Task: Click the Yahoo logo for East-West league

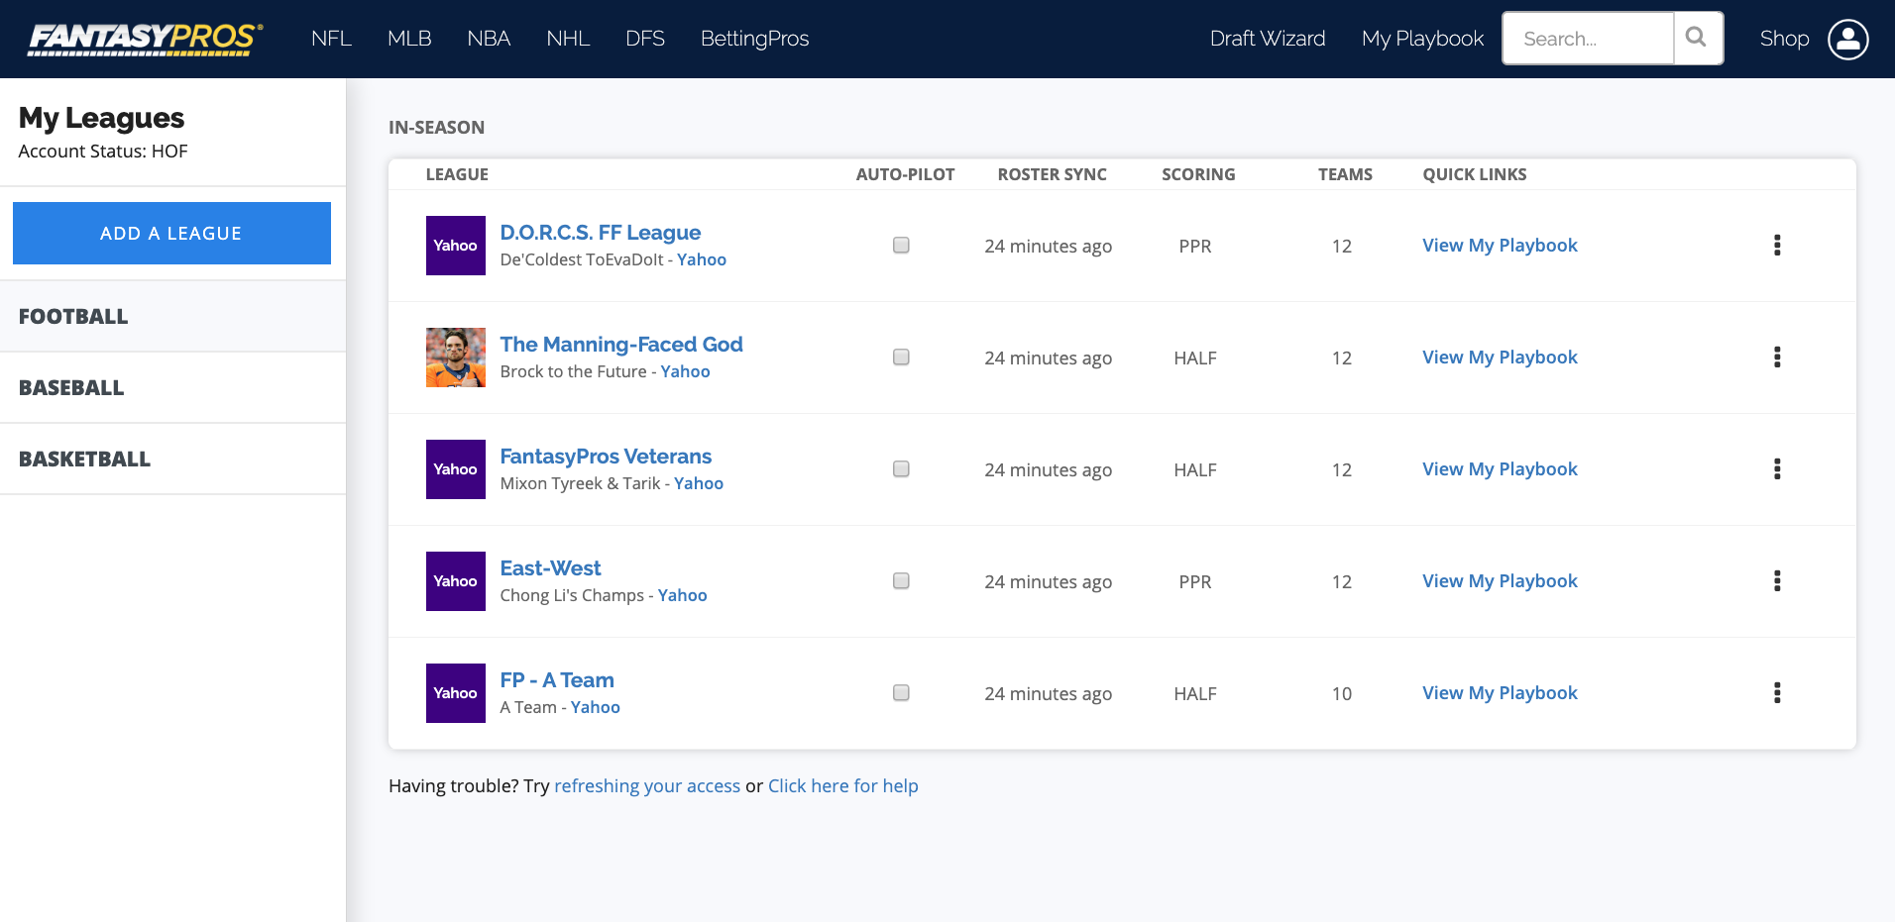Action: [456, 581]
